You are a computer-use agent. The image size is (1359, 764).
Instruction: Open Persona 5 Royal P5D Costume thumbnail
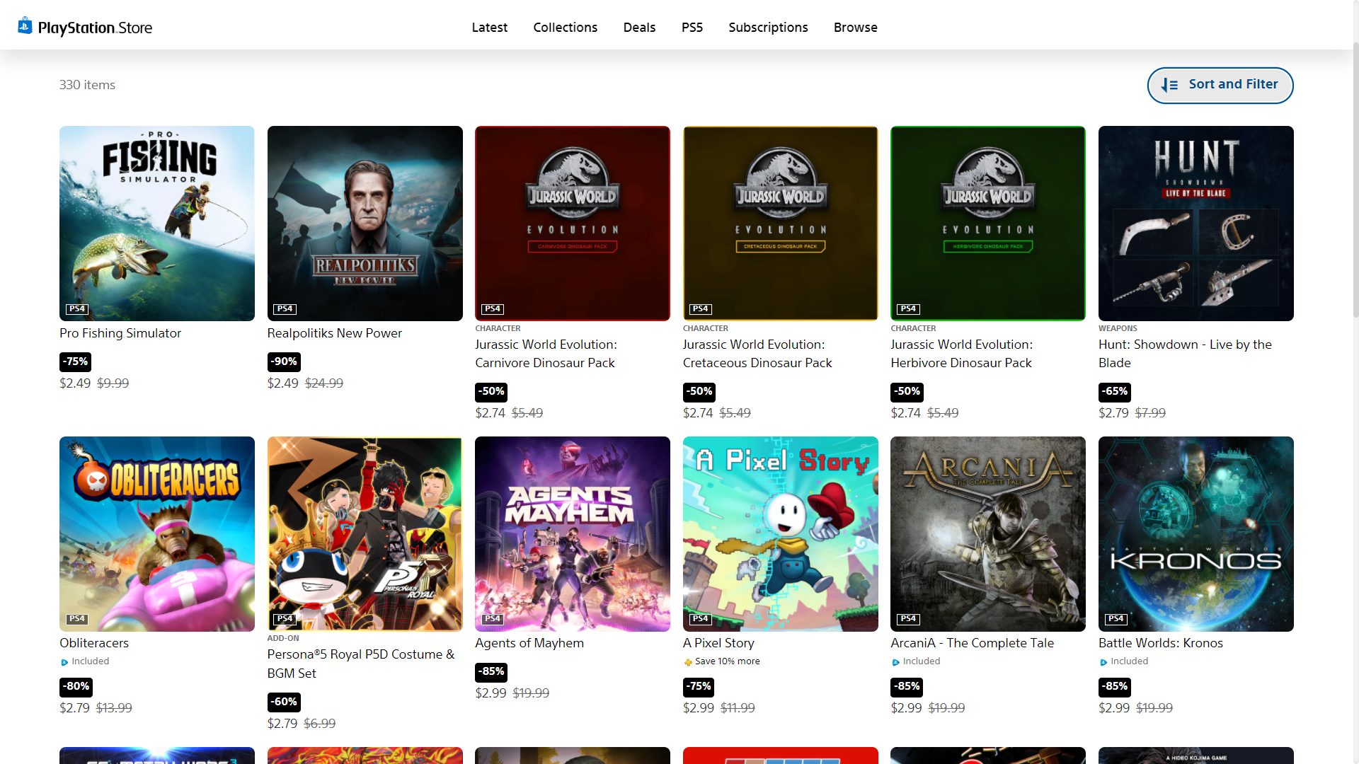pyautogui.click(x=365, y=533)
